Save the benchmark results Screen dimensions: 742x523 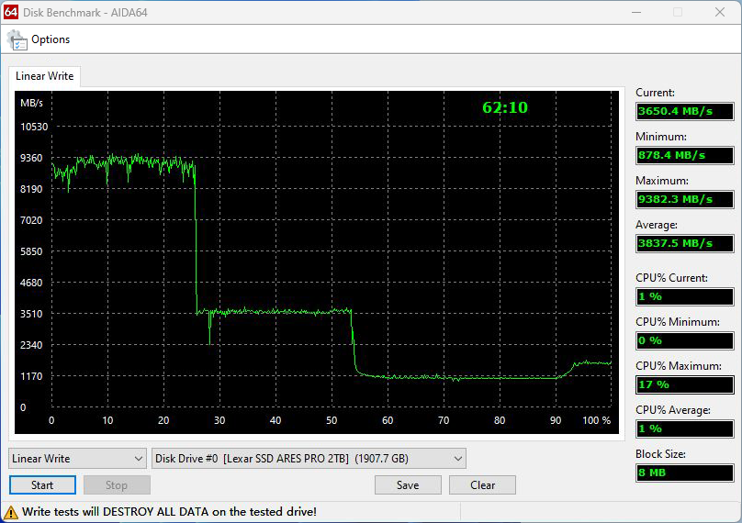pos(408,485)
